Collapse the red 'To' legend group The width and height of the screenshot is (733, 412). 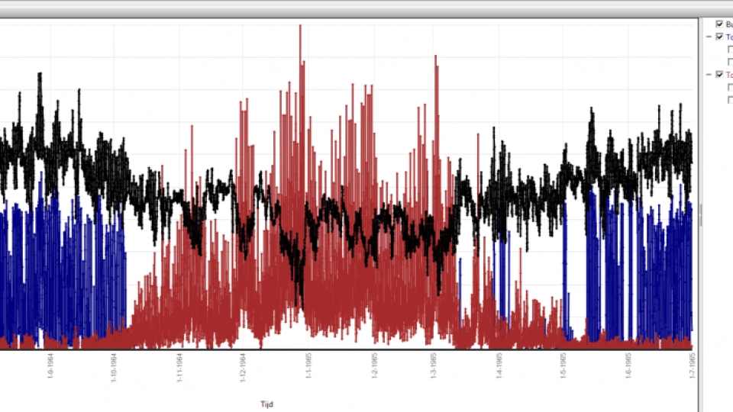(x=709, y=75)
